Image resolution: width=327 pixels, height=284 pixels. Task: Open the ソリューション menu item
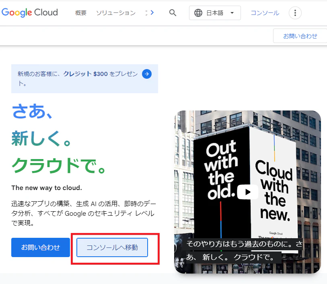116,13
